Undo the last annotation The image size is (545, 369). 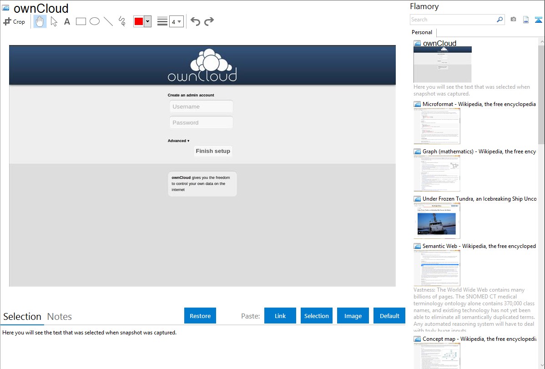tap(195, 21)
